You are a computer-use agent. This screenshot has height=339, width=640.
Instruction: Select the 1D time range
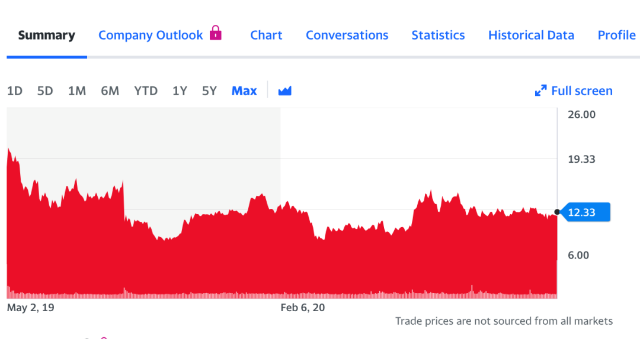tap(15, 91)
